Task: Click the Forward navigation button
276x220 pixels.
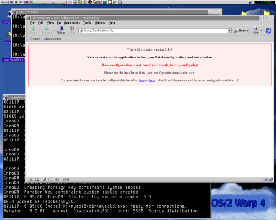Action: click(47, 30)
